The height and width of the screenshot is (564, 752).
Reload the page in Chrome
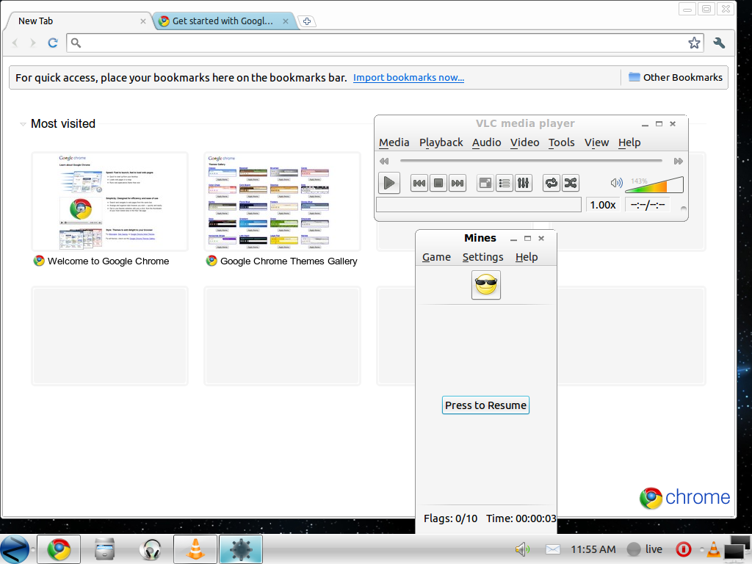pyautogui.click(x=53, y=43)
